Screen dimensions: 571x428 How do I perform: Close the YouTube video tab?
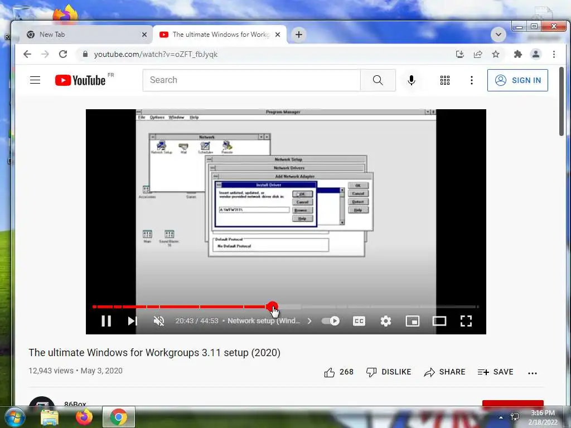(278, 35)
